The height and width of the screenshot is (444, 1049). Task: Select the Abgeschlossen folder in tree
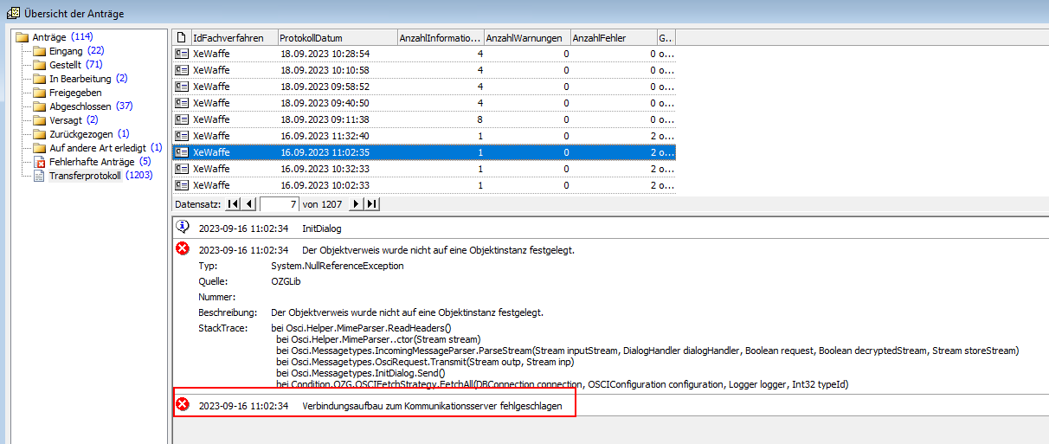[80, 106]
